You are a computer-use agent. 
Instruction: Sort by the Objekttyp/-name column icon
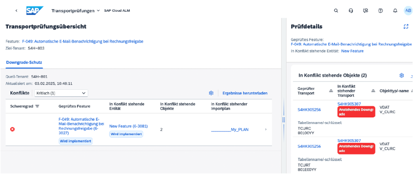412,91
